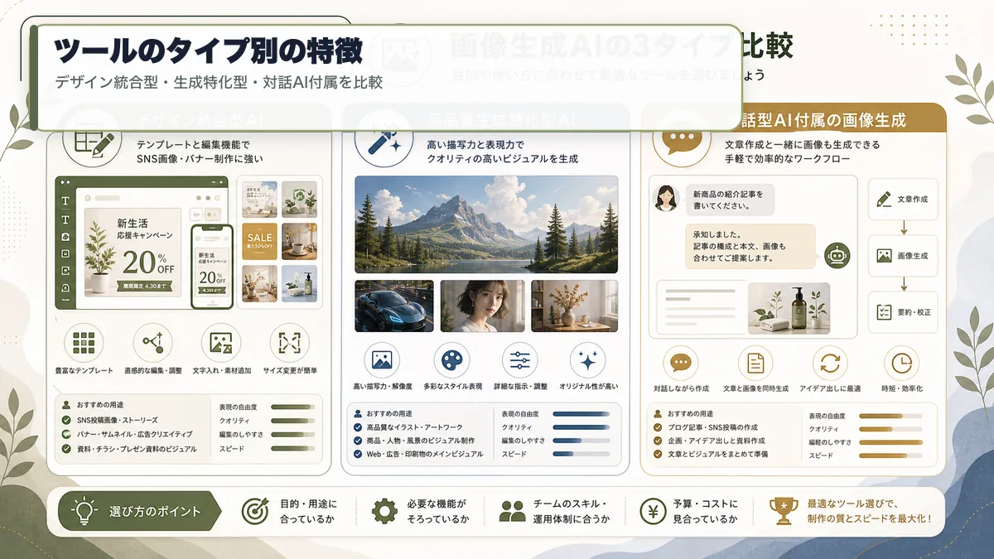Screen dimensions: 994x559
Task: Click the 承知しました reply bubble
Action: [x=750, y=246]
